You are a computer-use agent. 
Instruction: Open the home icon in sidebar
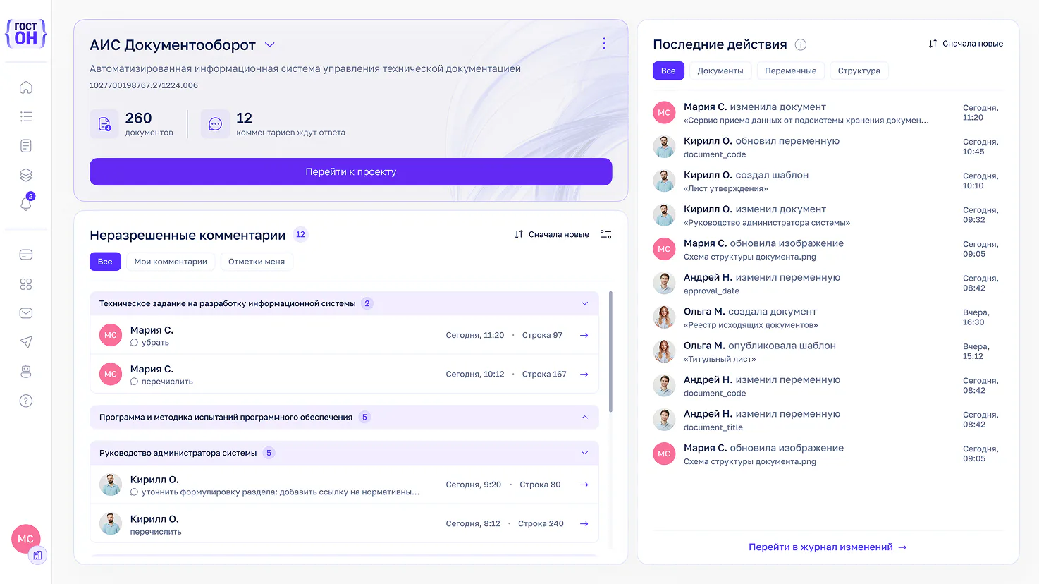pos(26,87)
